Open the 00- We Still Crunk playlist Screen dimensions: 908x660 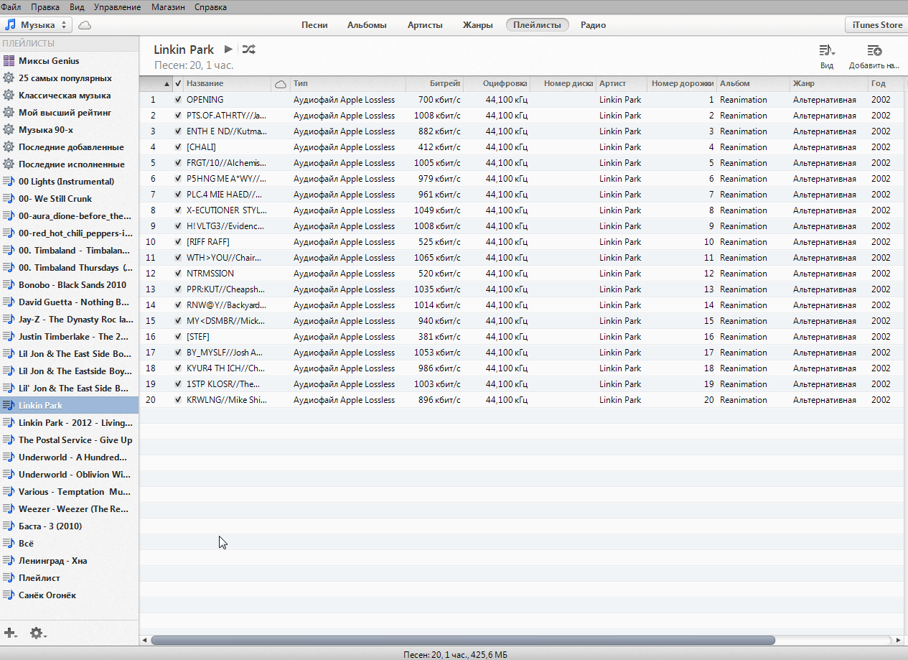69,199
